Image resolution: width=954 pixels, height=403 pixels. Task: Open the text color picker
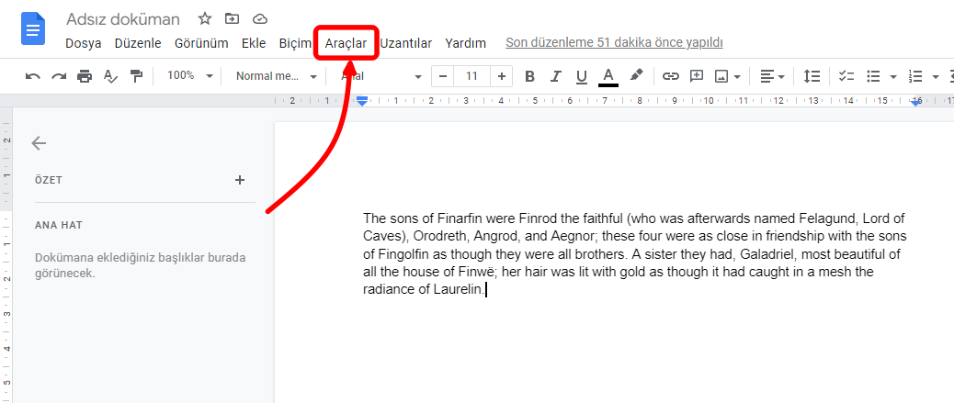pos(608,76)
